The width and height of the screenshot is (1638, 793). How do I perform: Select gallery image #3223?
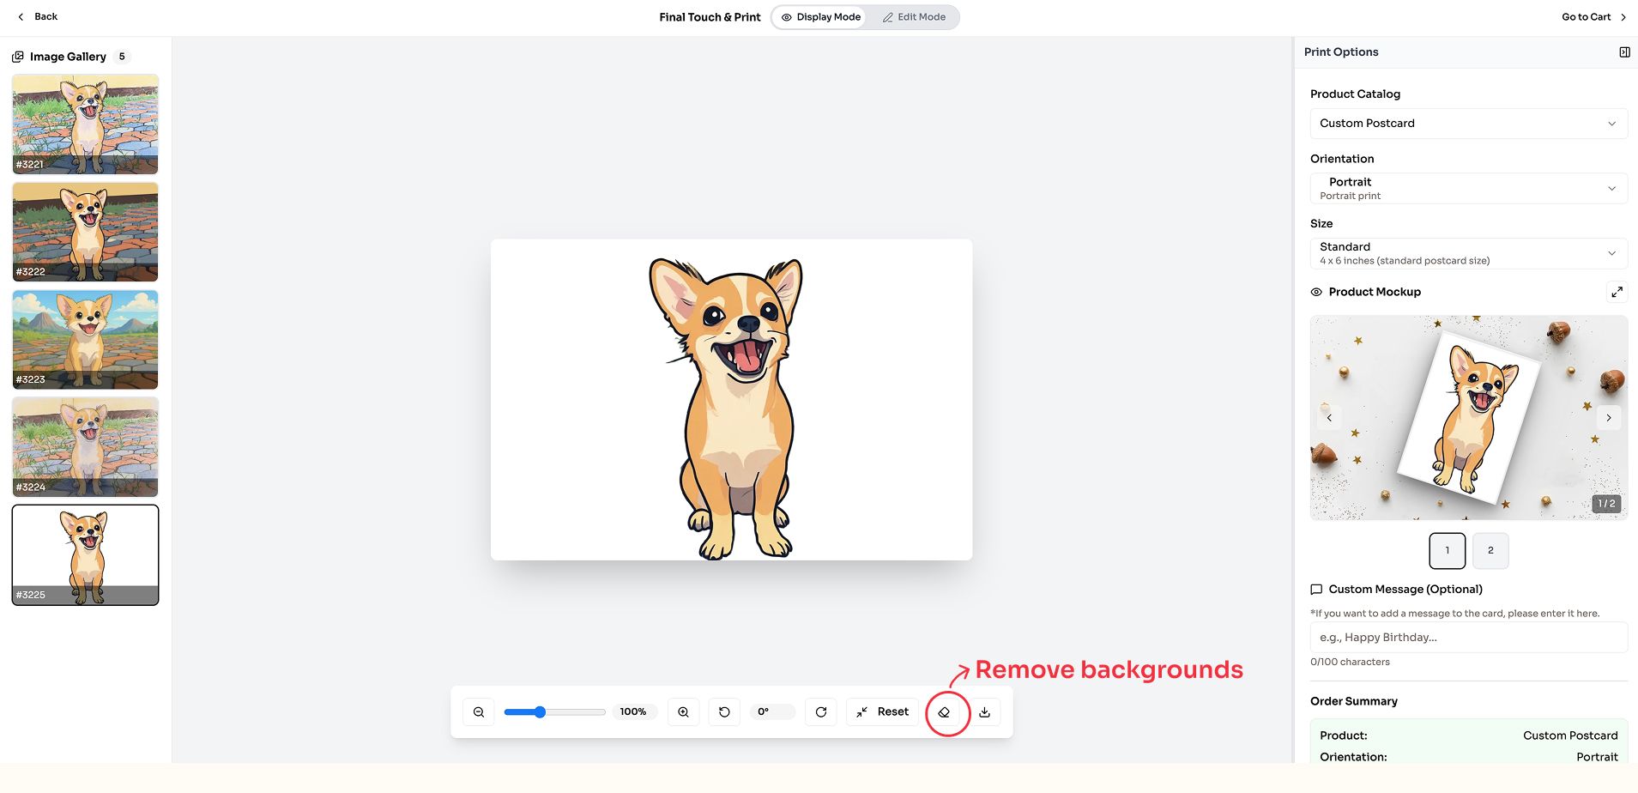pos(86,340)
